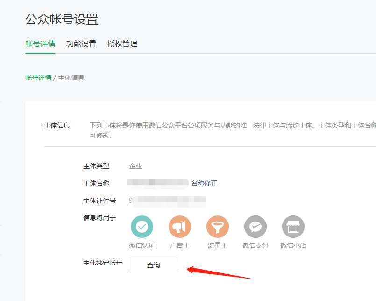Click the 帐号详情 breadcrumb link
This screenshot has width=376, height=301.
pyautogui.click(x=38, y=78)
